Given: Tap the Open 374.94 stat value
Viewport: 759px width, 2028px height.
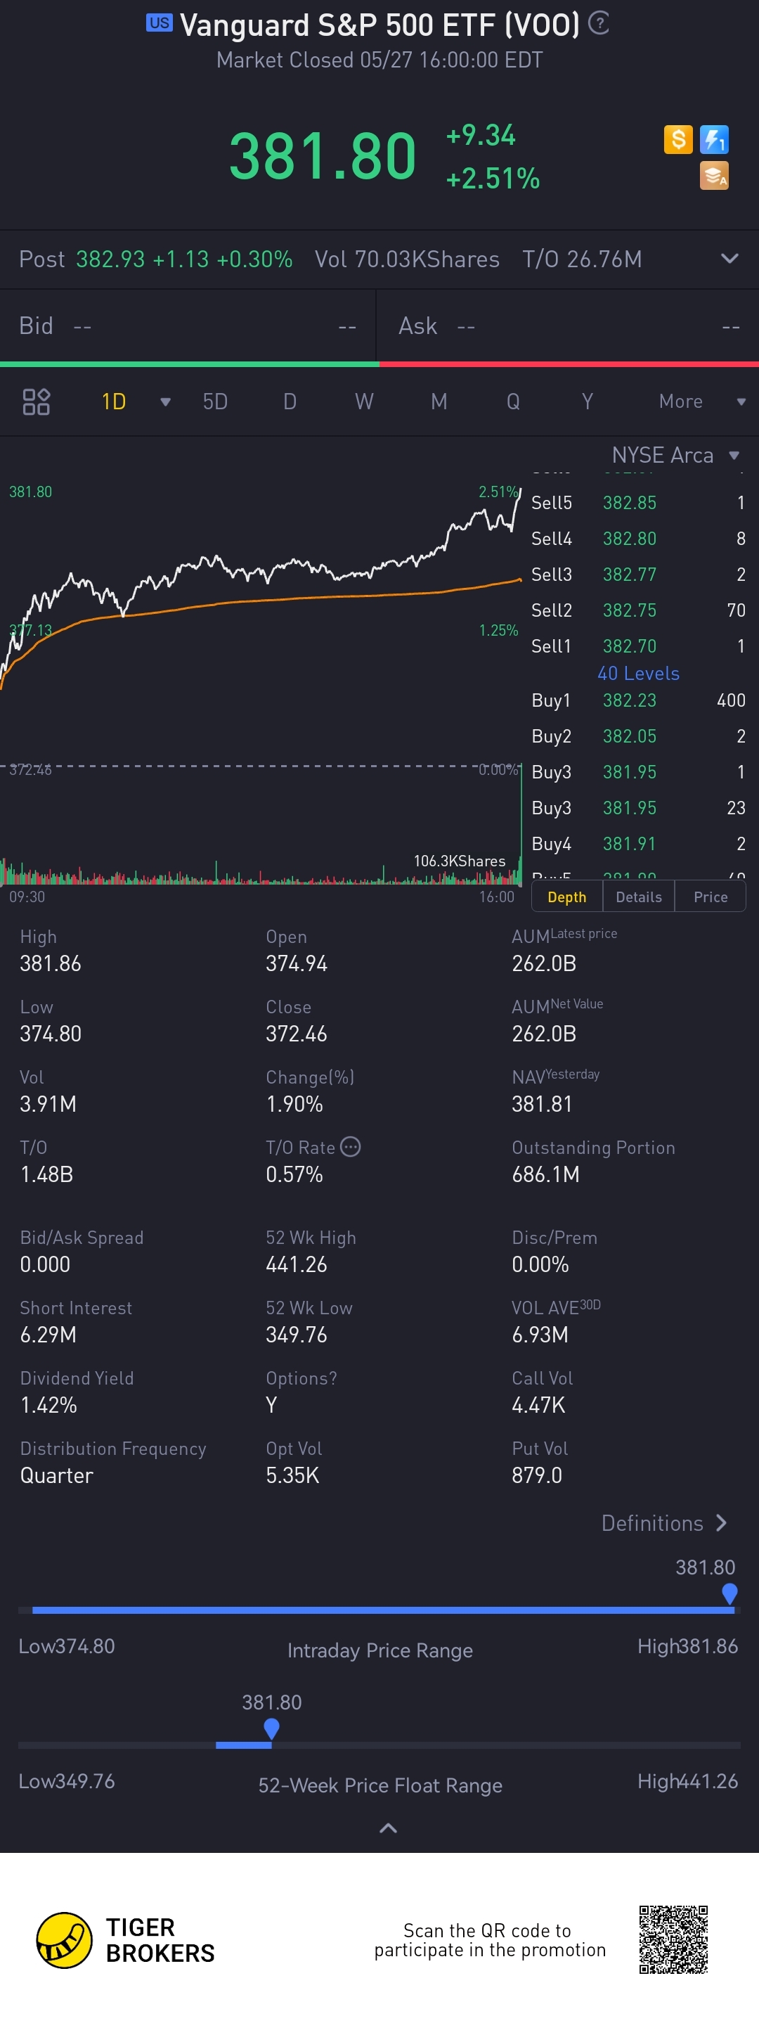Looking at the screenshot, I should click(x=297, y=963).
